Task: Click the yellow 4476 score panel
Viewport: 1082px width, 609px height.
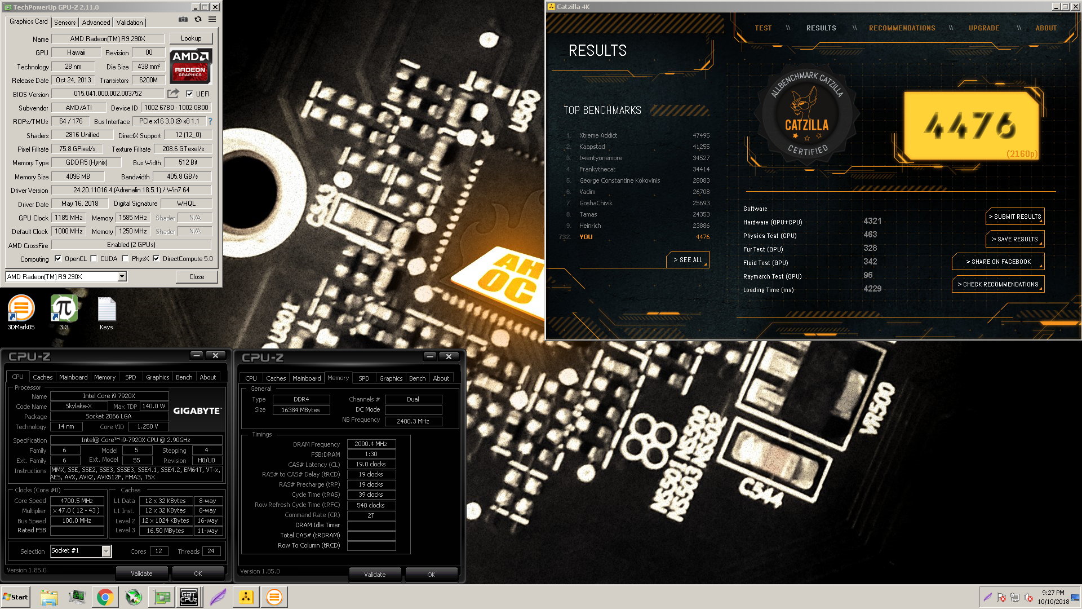Action: (x=972, y=125)
